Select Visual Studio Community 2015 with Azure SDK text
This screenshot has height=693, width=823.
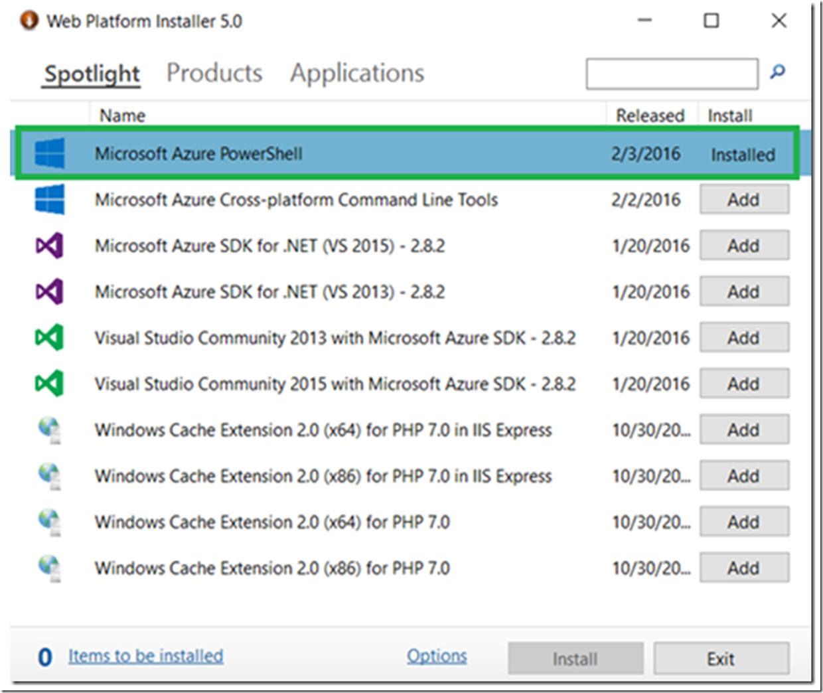[335, 384]
